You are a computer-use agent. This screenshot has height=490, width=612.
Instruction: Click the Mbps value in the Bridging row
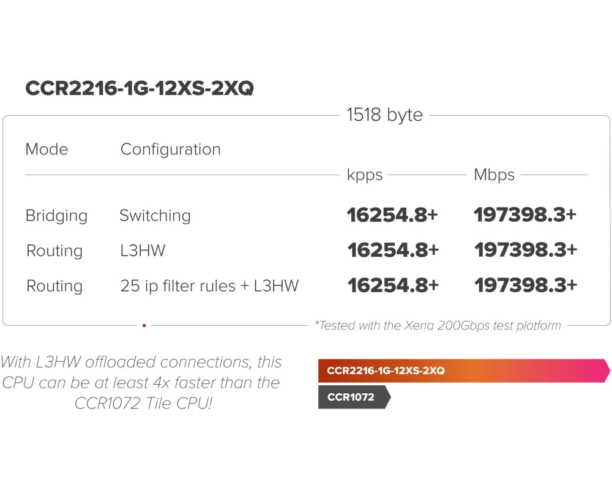tap(525, 215)
